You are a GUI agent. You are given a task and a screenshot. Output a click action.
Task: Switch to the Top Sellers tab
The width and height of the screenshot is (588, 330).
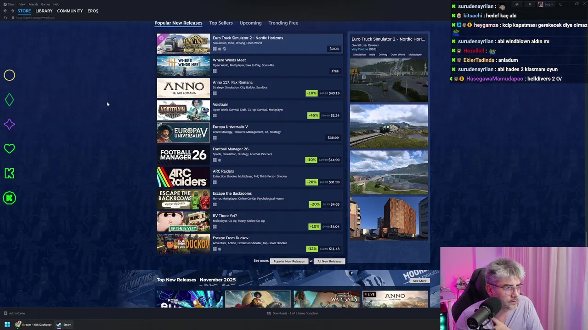(221, 23)
